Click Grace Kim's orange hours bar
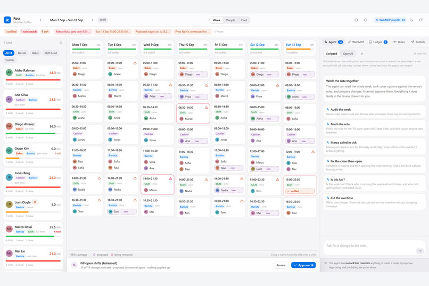 [x=13, y=158]
